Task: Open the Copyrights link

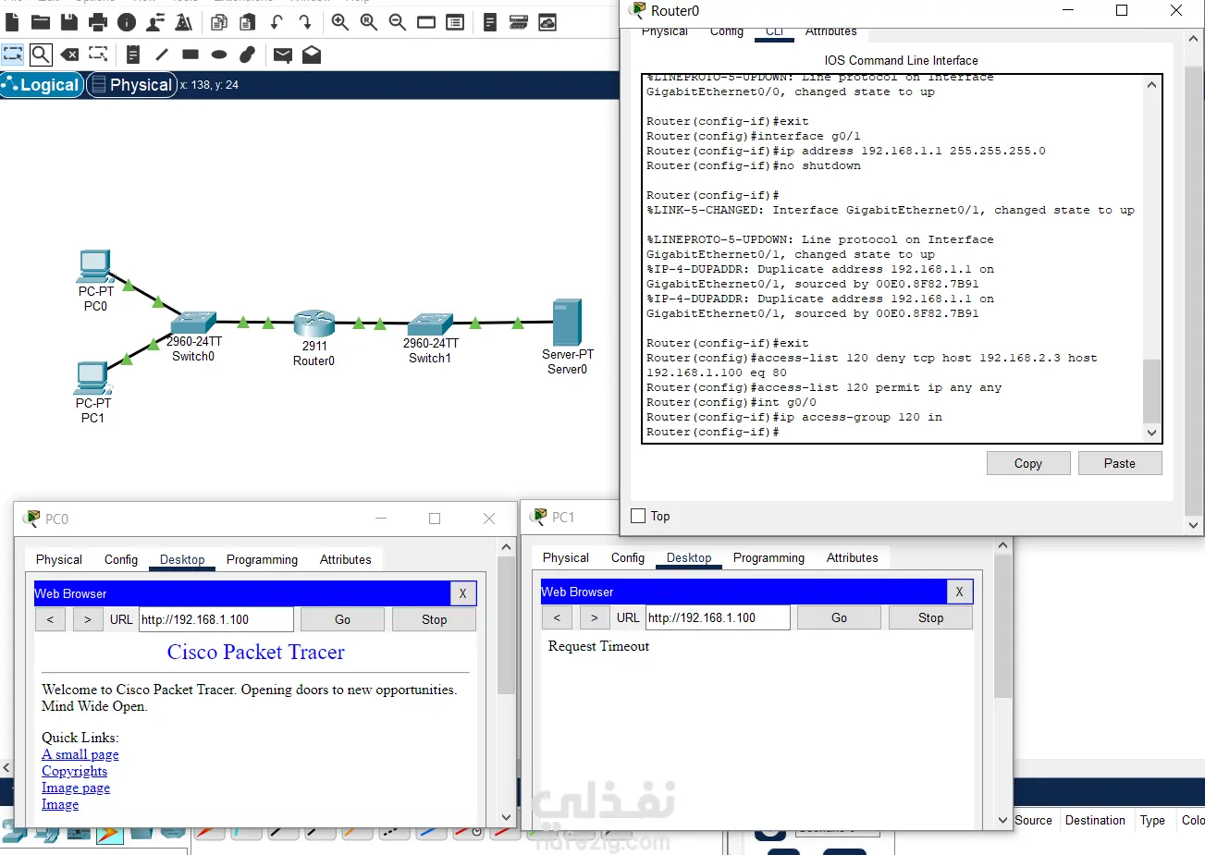Action: [75, 771]
